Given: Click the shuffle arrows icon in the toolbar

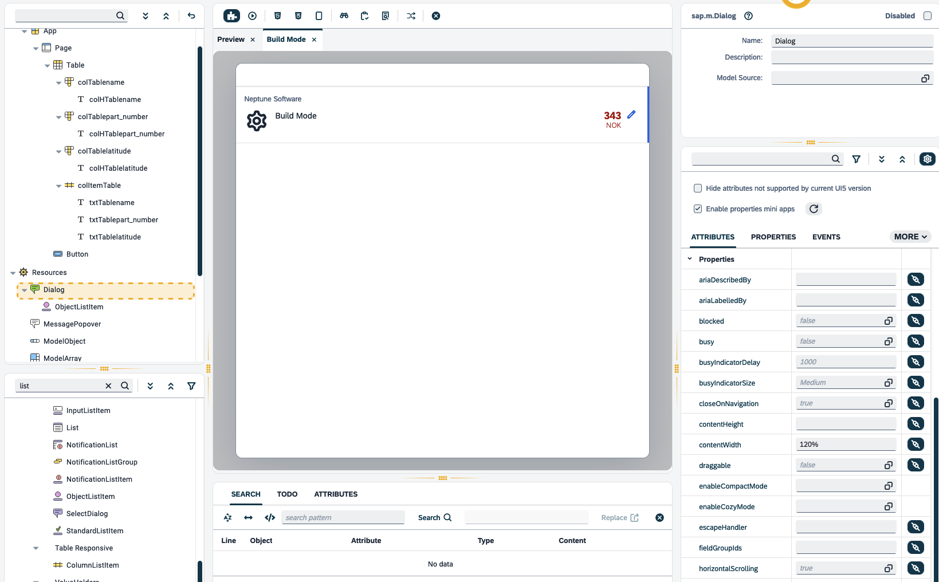Looking at the screenshot, I should [411, 16].
